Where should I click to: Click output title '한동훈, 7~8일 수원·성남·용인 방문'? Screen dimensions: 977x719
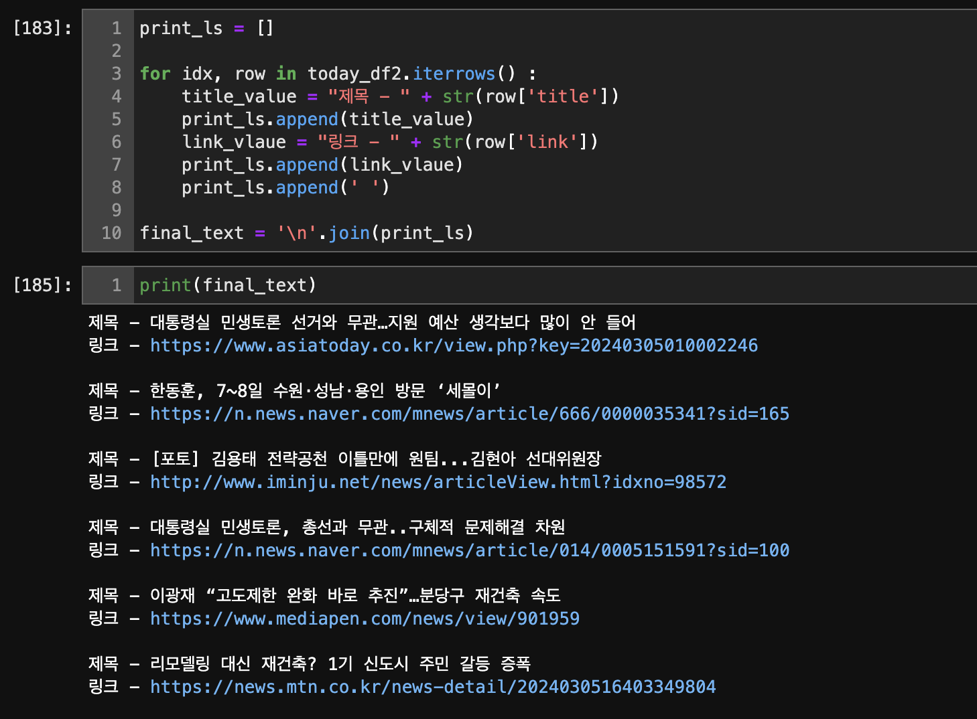click(x=325, y=391)
